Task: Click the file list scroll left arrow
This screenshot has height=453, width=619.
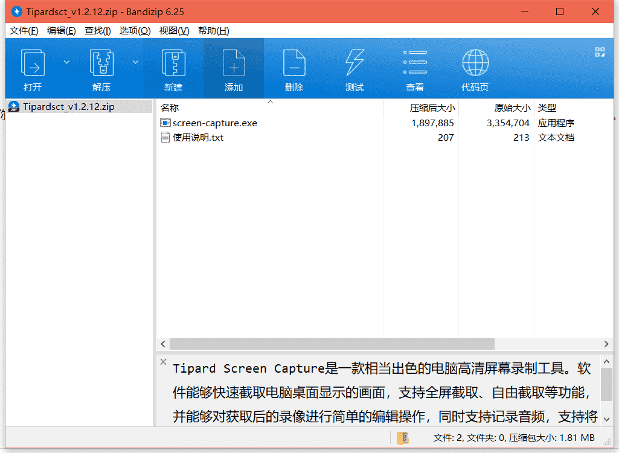Action: tap(163, 344)
